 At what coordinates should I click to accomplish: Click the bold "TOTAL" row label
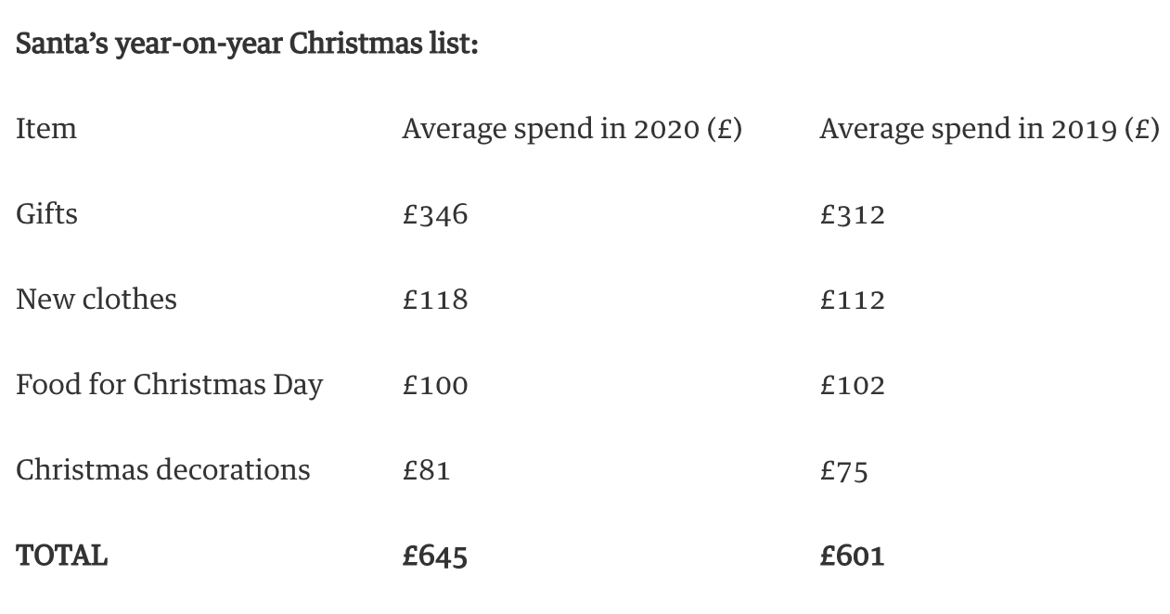[x=62, y=556]
